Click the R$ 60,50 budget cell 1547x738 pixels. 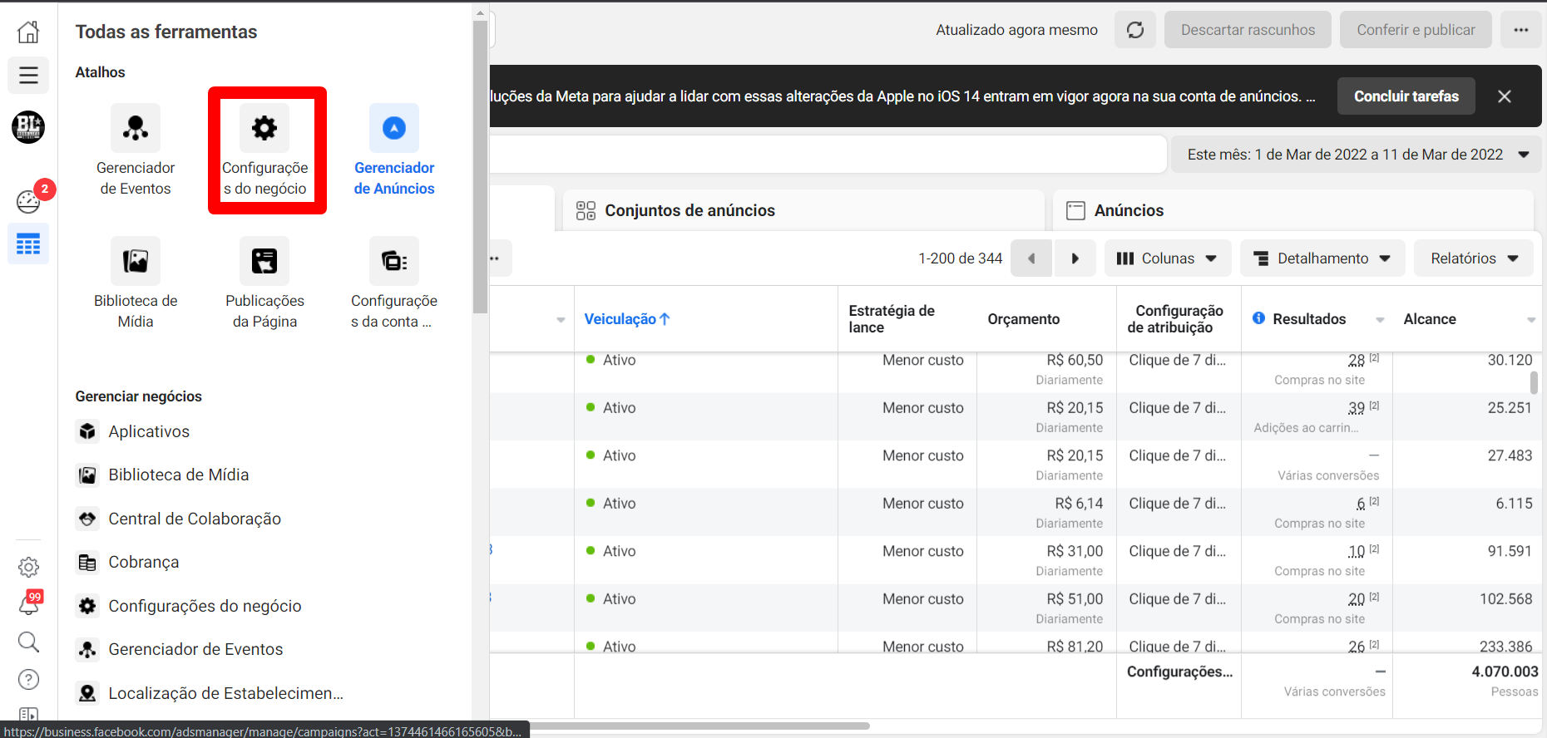pos(1075,360)
